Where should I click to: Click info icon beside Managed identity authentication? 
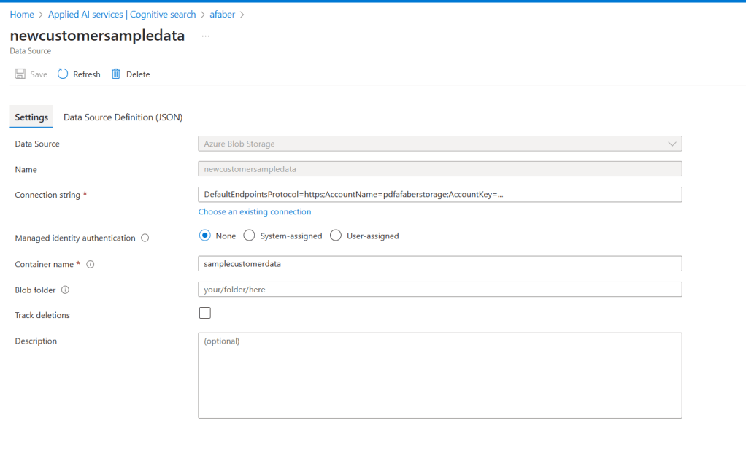click(145, 238)
